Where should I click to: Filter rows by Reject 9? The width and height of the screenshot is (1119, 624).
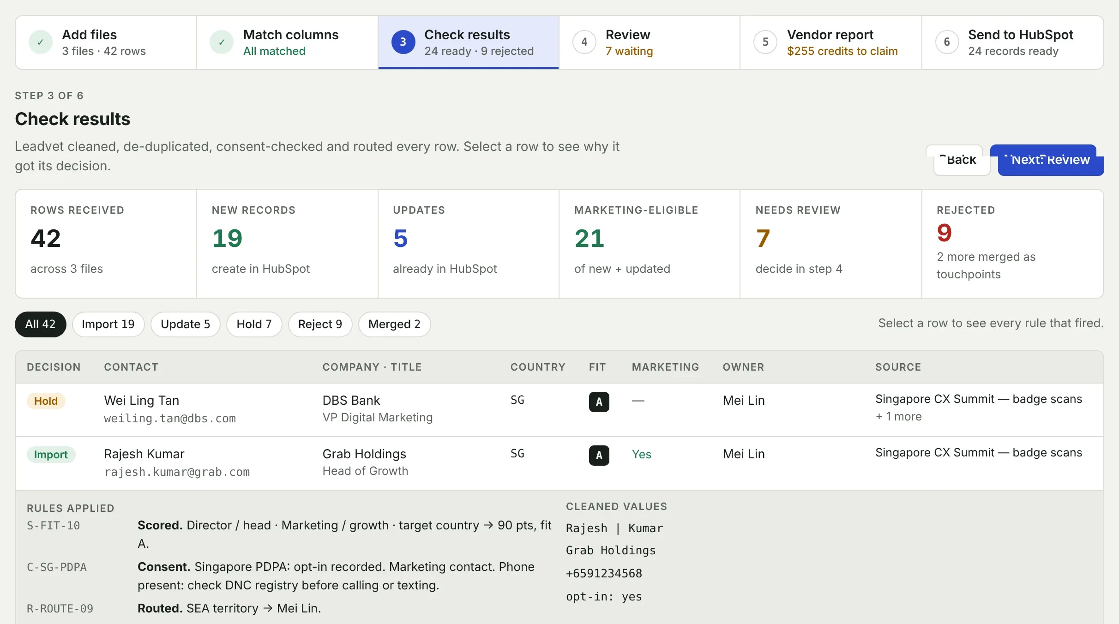click(320, 324)
